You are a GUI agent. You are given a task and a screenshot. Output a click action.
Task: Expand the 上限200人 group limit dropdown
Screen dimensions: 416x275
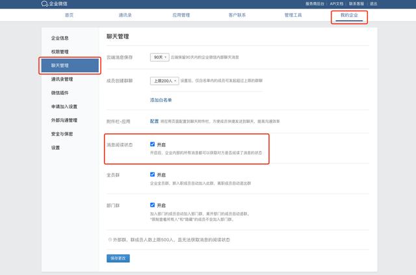pyautogui.click(x=163, y=81)
